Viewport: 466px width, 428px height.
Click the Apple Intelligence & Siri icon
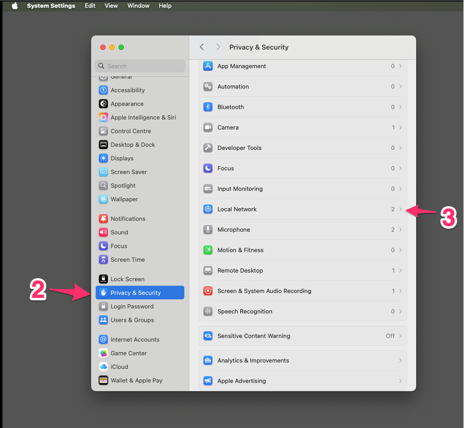coord(103,117)
